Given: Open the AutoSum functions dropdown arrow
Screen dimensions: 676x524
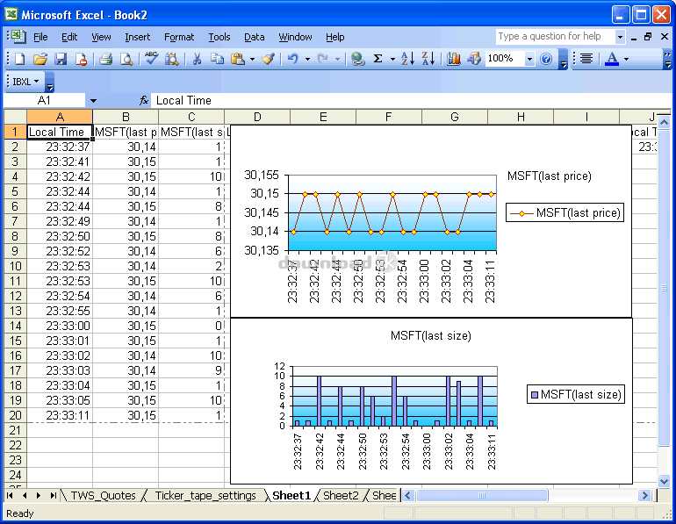Looking at the screenshot, I should click(x=392, y=59).
